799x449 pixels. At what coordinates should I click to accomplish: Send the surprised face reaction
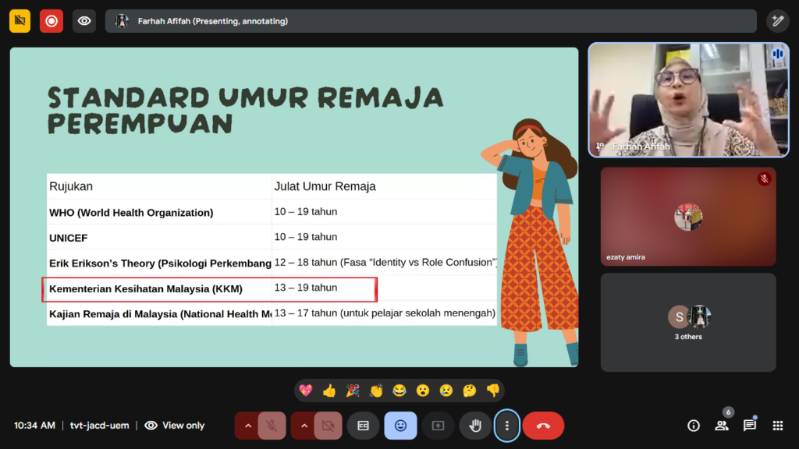click(422, 391)
